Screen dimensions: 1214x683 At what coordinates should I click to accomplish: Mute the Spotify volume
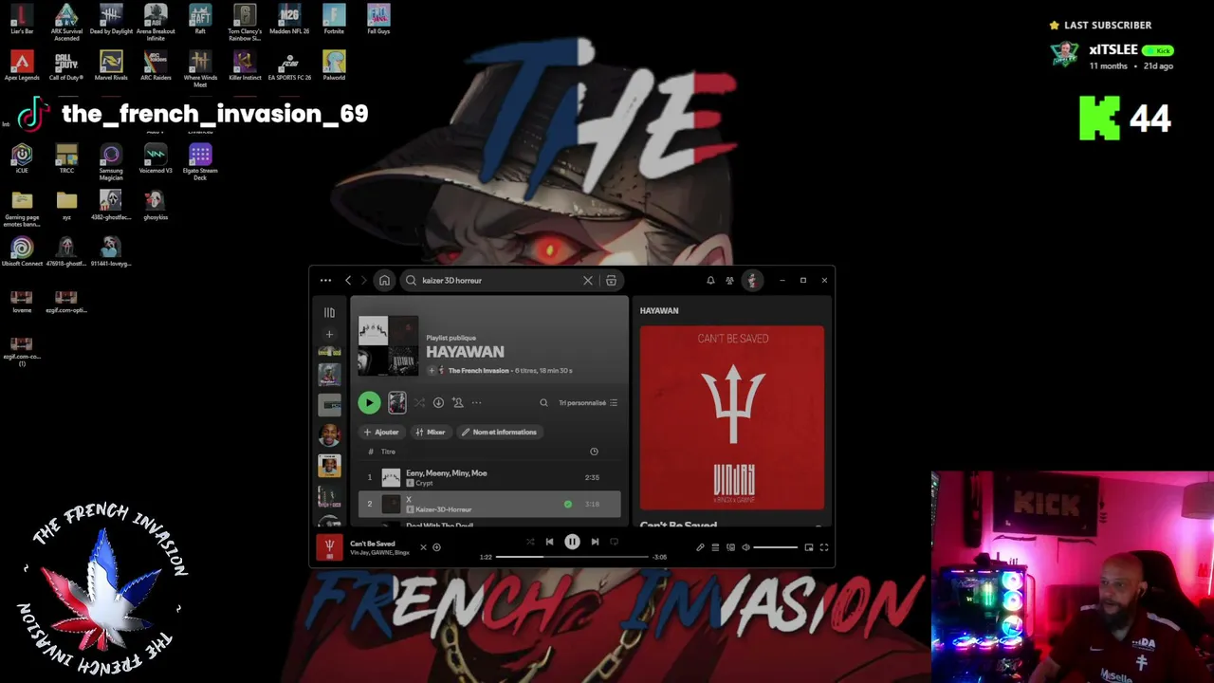745,547
